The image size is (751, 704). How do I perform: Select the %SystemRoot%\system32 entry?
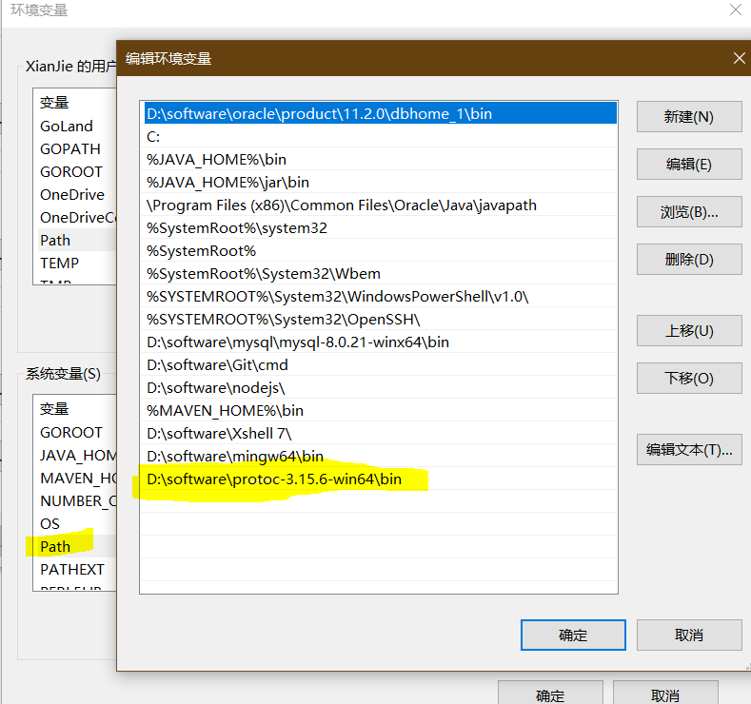(381, 227)
